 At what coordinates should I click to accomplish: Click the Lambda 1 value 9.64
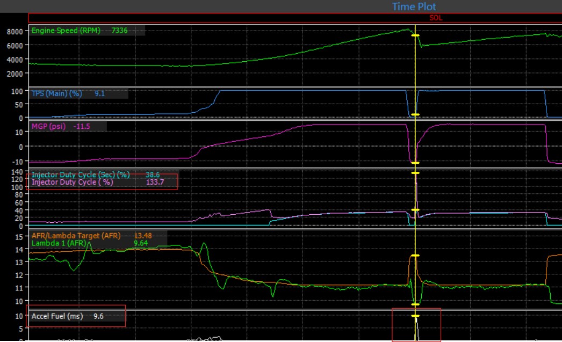point(141,243)
